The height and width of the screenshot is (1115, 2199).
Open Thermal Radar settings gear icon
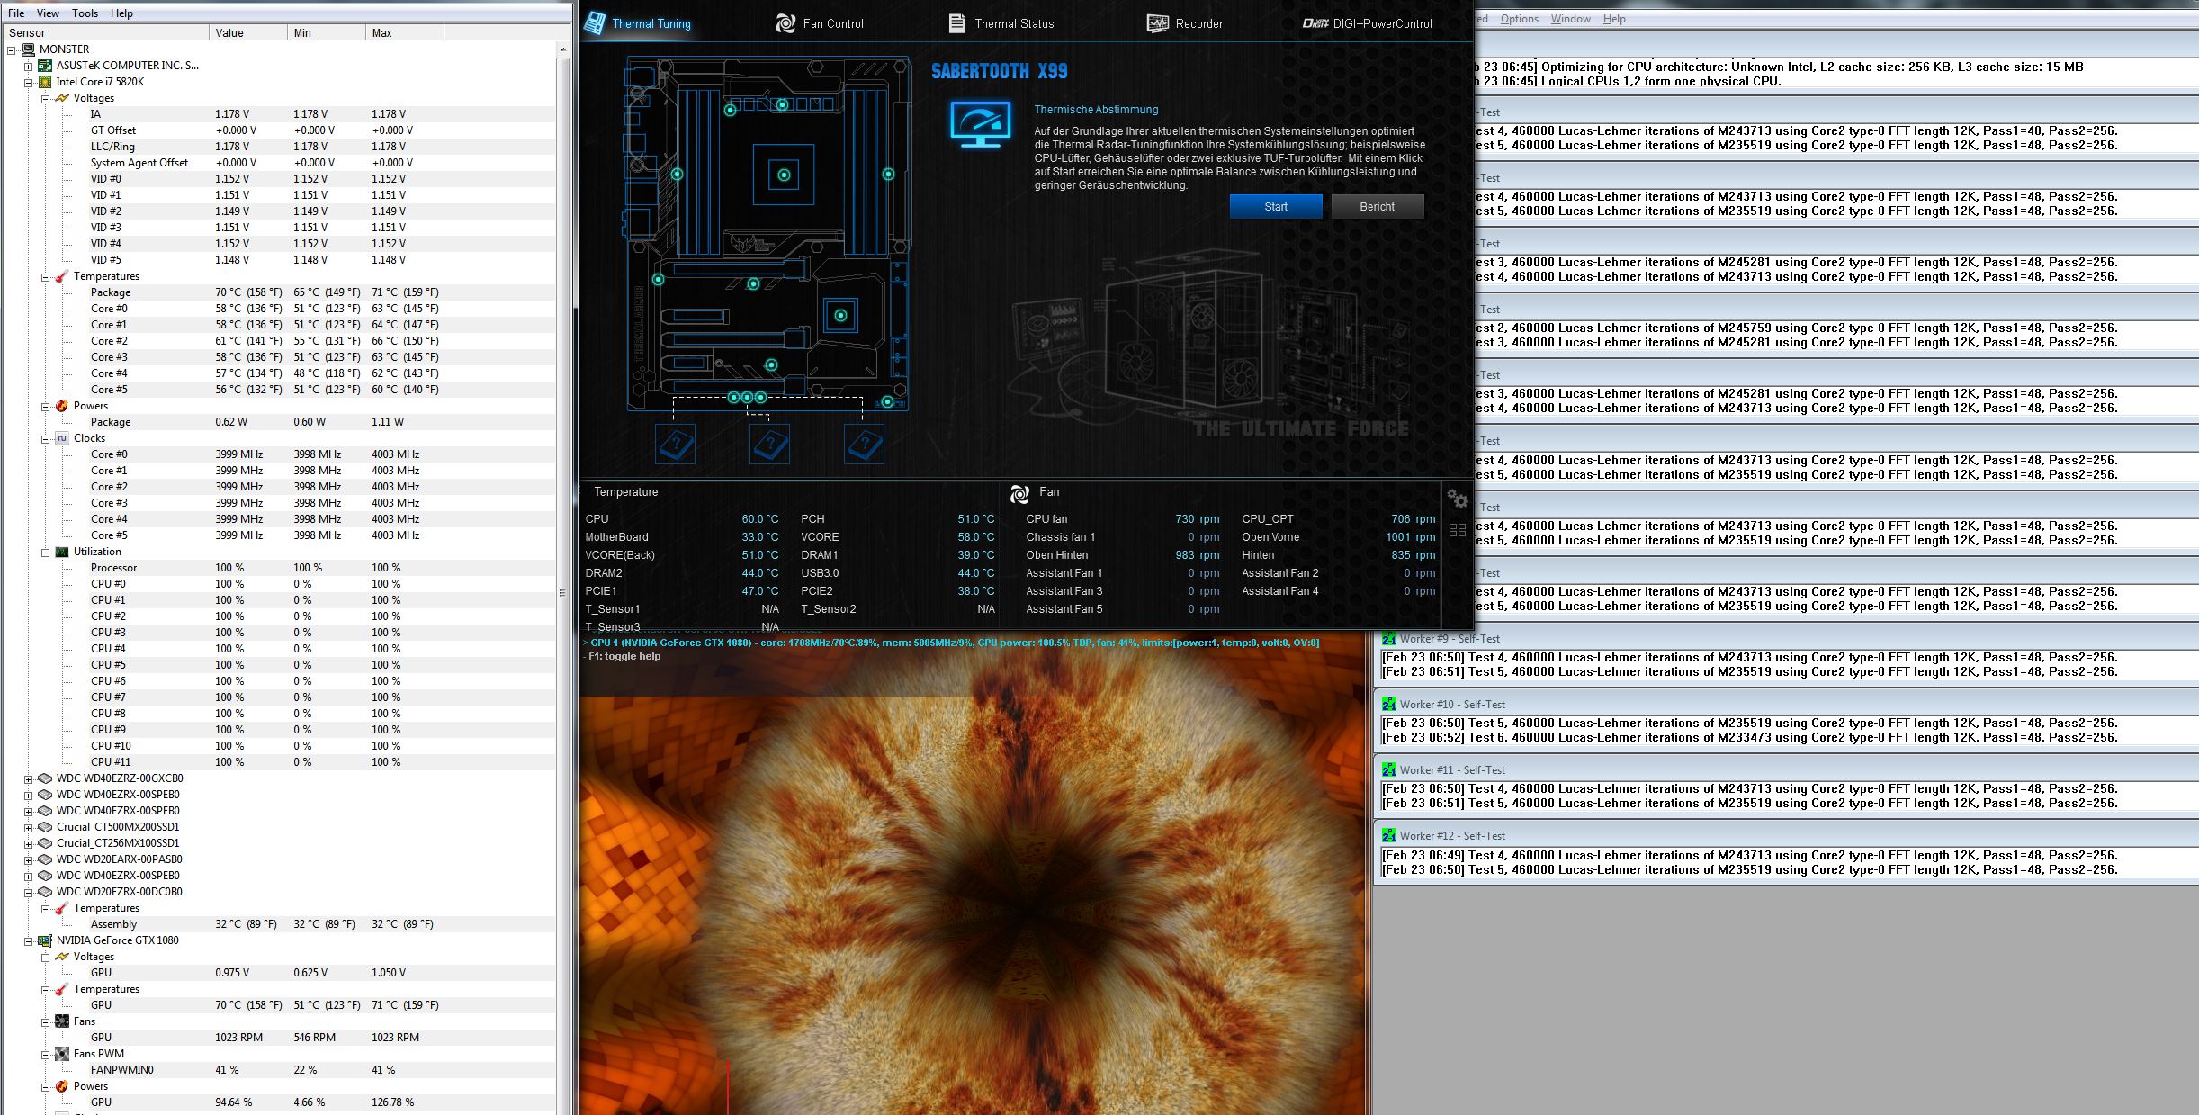pos(1458,499)
